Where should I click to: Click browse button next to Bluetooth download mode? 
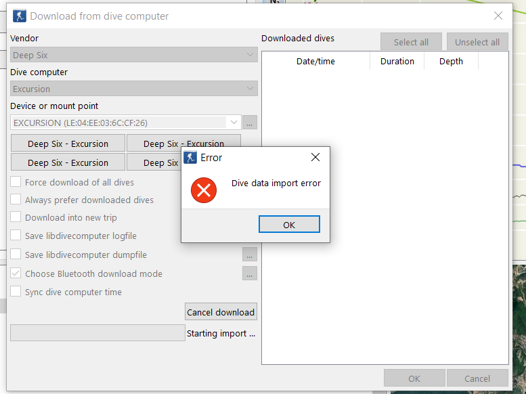point(250,273)
